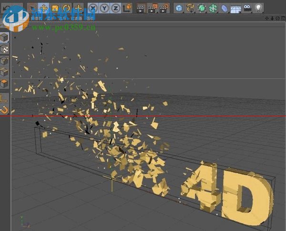286x231 pixels.
Task: Click the viewport orbit navigation icon
Action: 277,18
